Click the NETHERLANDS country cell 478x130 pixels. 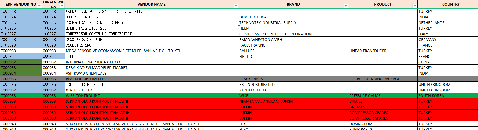coord(448,23)
